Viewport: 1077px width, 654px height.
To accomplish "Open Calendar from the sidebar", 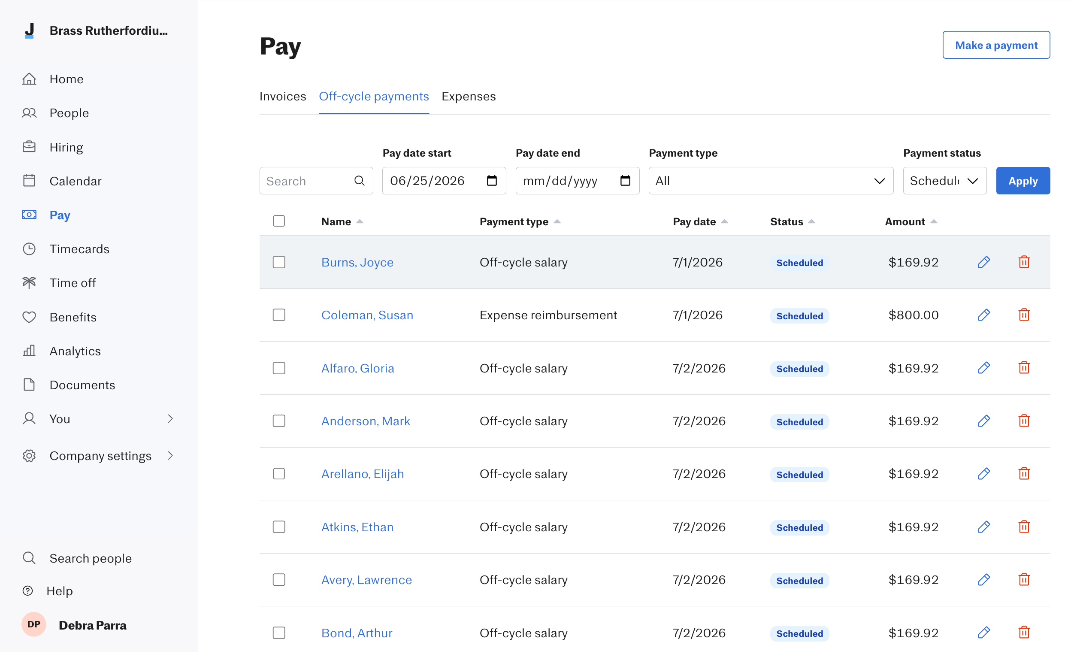I will [x=75, y=182].
